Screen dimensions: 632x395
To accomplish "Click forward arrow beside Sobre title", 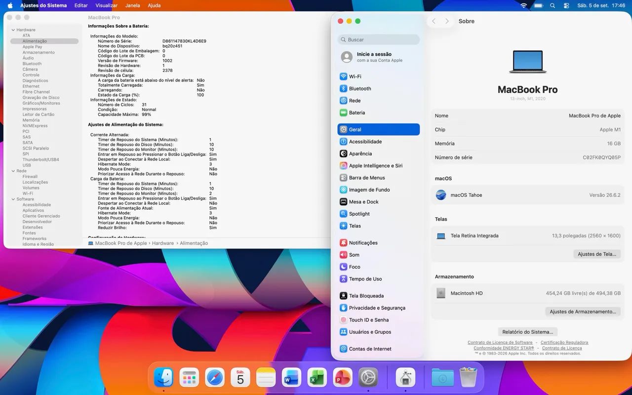I will pos(447,21).
